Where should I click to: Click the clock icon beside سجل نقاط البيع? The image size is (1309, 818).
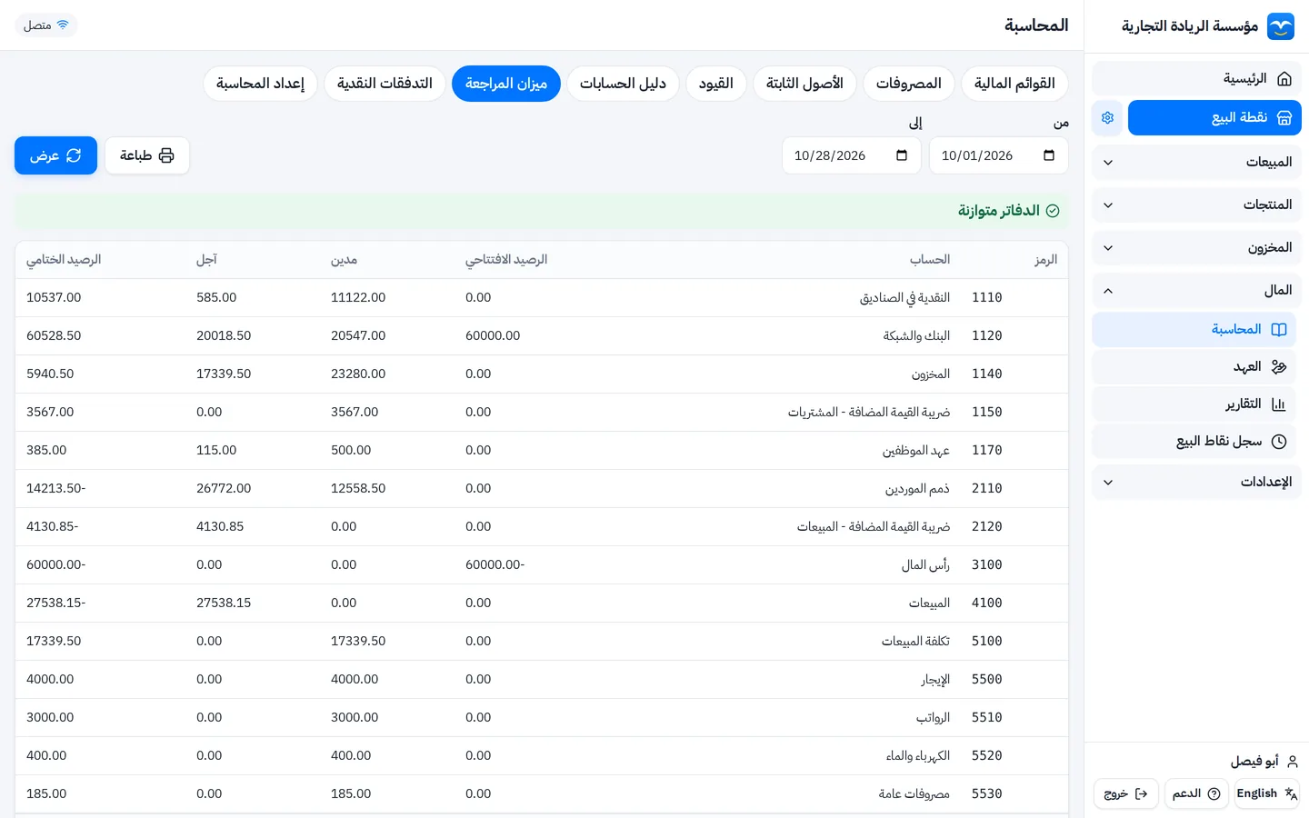[1279, 442]
